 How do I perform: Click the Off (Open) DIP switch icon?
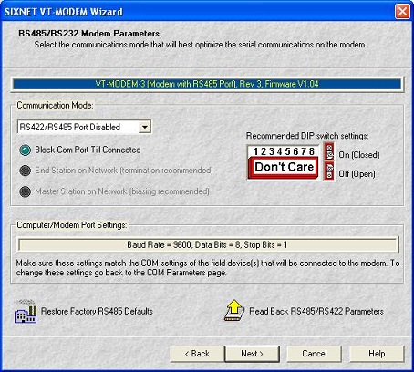point(329,171)
